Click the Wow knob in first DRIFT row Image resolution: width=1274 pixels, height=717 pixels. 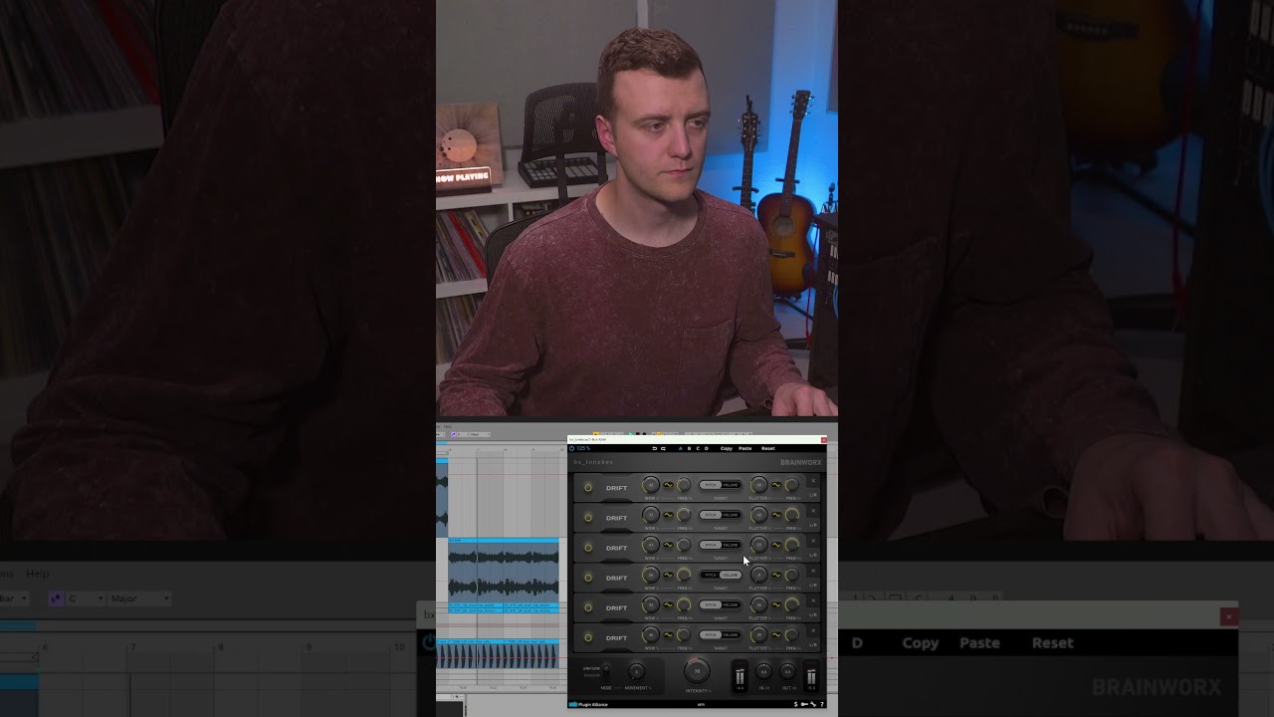click(651, 484)
